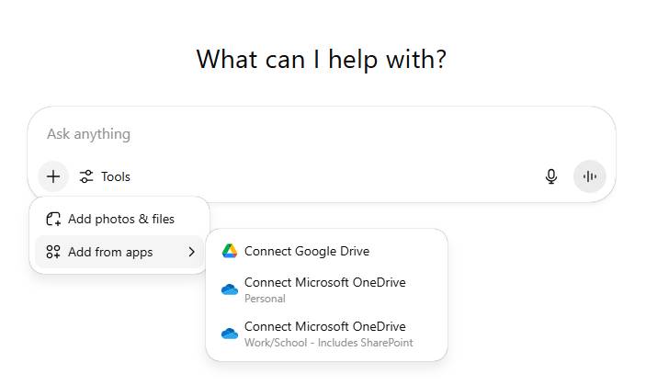Click the OneDrive cloud icon for Personal
The height and width of the screenshot is (385, 646).
point(230,289)
